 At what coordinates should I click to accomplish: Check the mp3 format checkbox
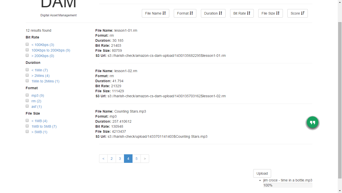tap(27, 95)
